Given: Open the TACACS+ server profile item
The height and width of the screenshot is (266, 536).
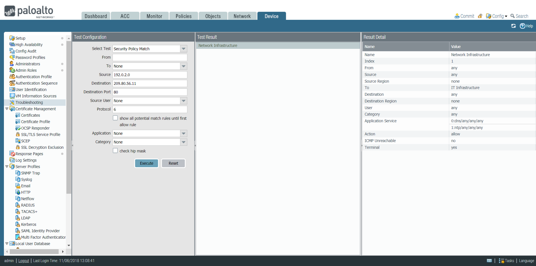Looking at the screenshot, I should click(x=29, y=212).
